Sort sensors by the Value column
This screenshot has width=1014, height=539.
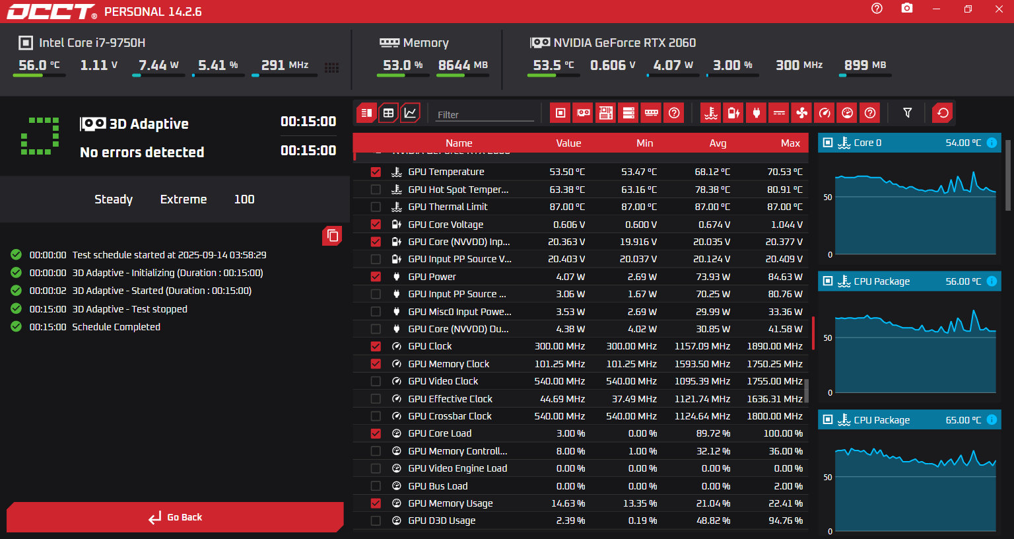(568, 143)
